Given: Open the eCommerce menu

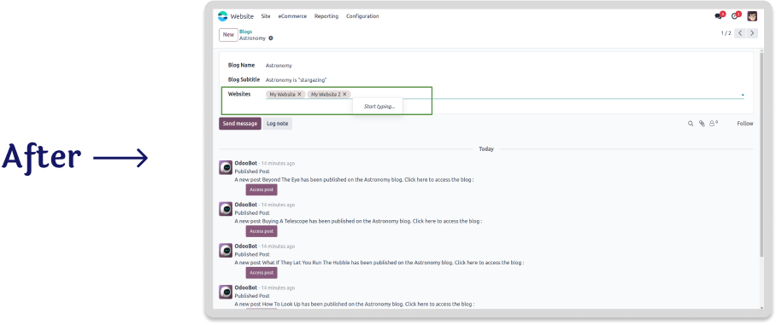Looking at the screenshot, I should coord(292,16).
